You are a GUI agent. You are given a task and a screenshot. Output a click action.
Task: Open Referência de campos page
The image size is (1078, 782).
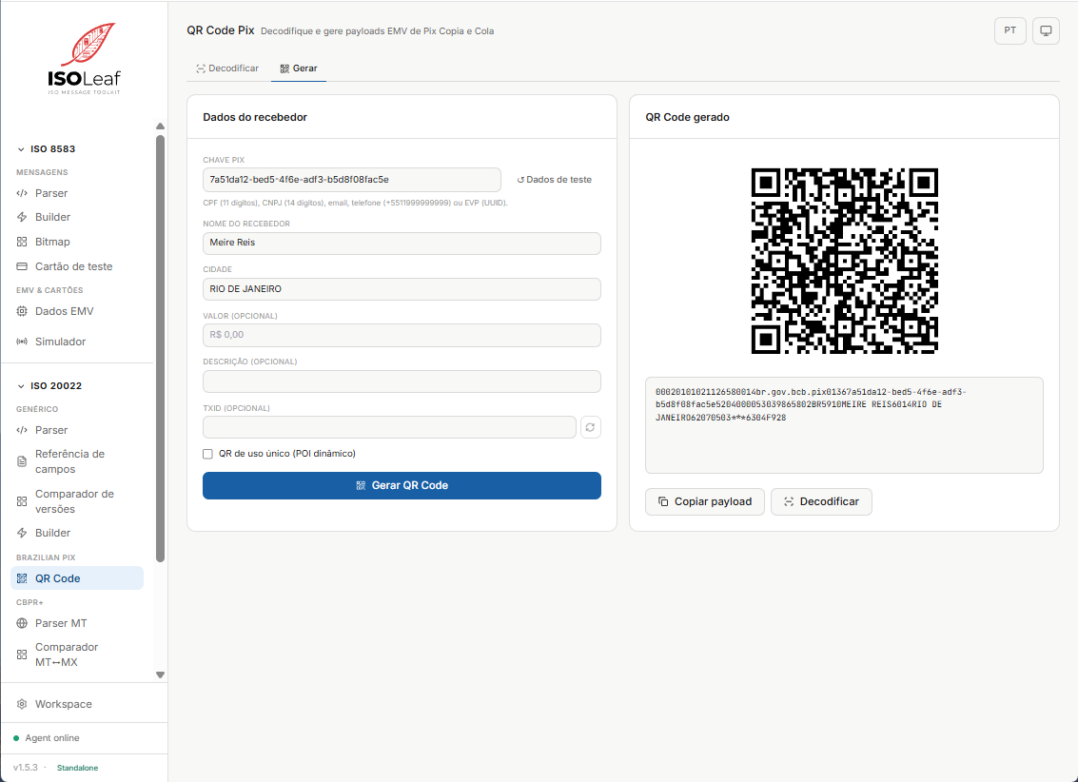point(77,461)
